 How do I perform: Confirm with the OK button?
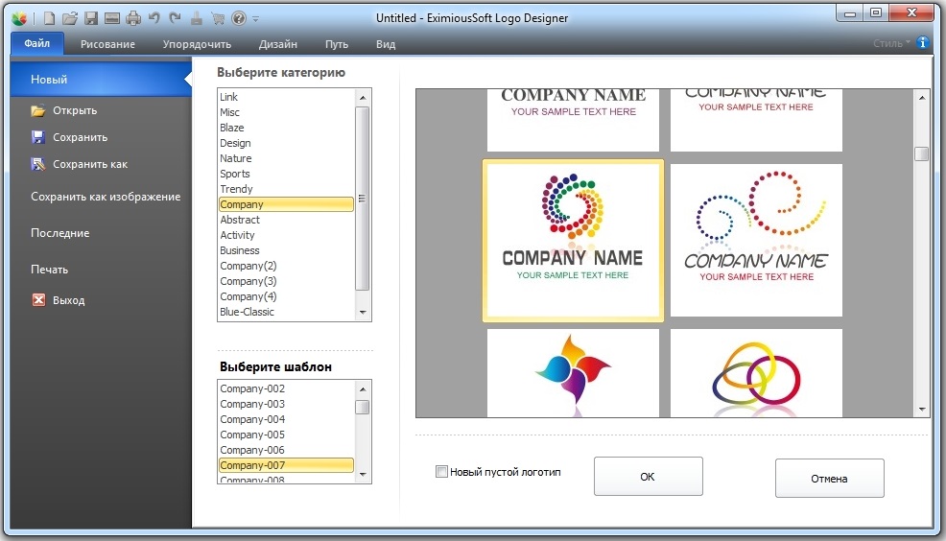coord(648,477)
